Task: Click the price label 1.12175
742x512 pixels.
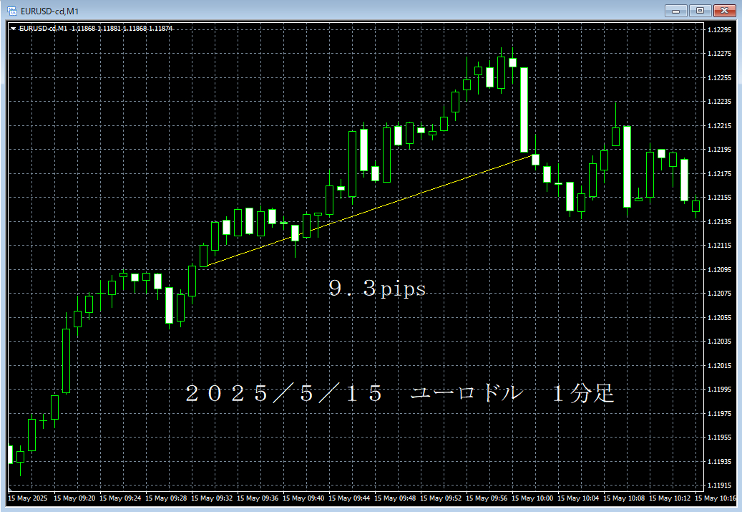Action: 719,174
